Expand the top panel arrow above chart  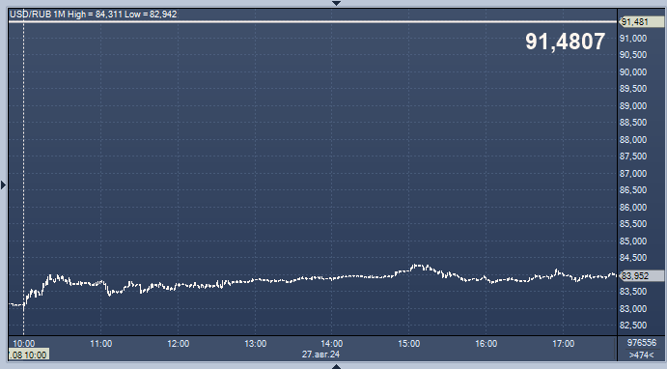pos(336,3)
